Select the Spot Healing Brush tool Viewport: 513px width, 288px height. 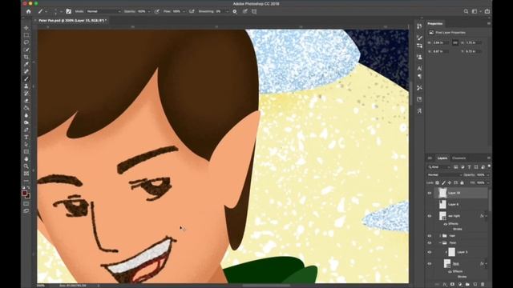pos(26,71)
